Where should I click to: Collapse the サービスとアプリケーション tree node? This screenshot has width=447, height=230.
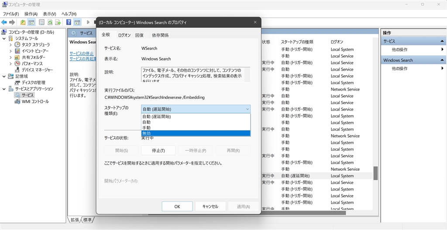pos(4,89)
